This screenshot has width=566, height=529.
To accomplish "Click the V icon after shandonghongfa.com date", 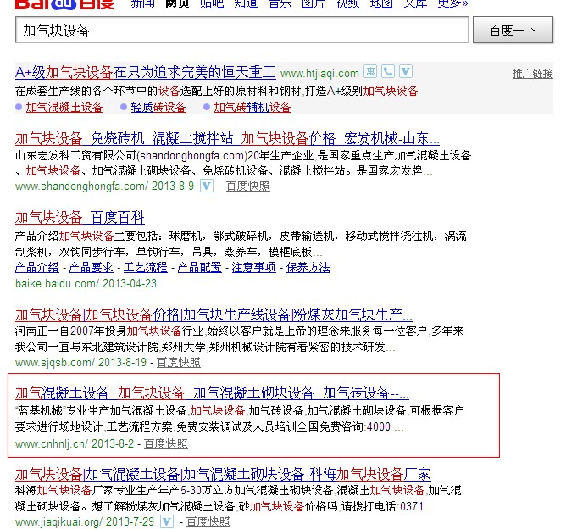I will coord(207,187).
